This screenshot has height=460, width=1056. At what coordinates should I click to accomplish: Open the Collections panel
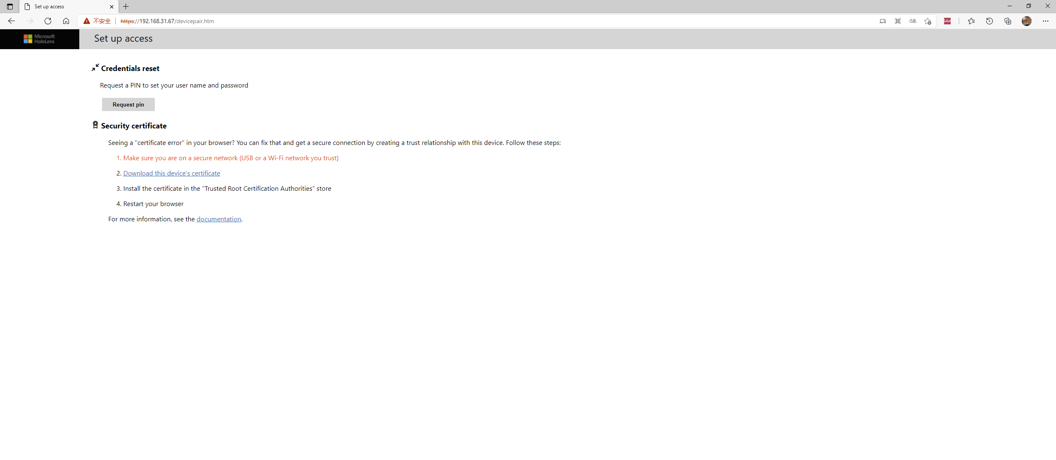click(1008, 21)
